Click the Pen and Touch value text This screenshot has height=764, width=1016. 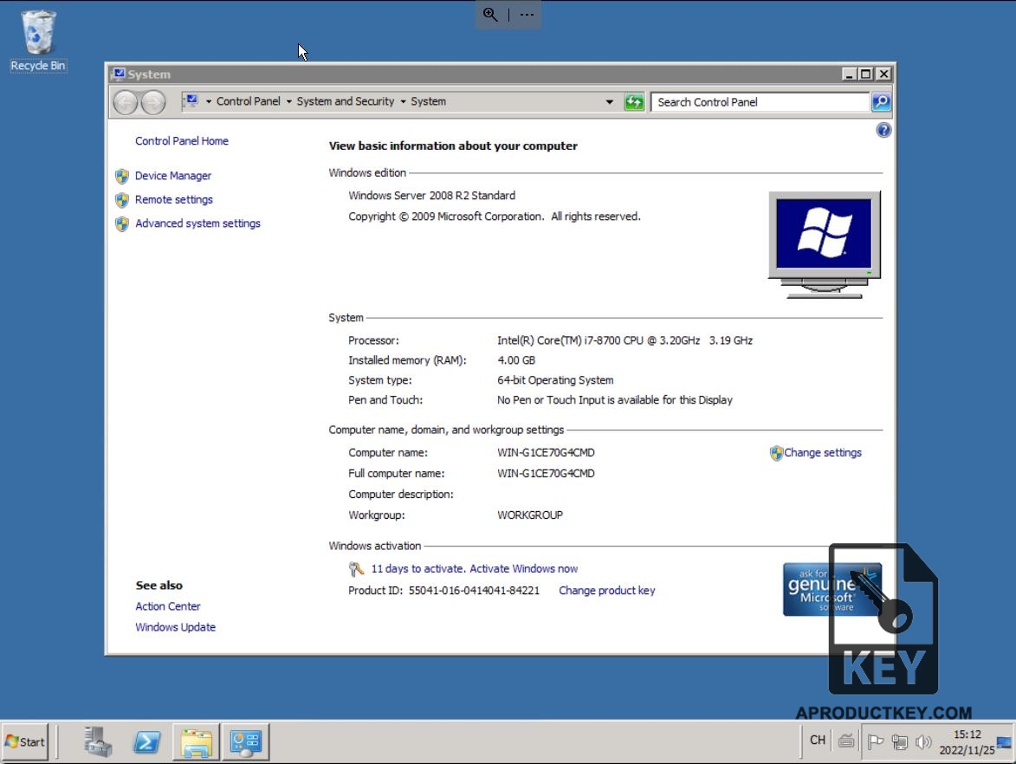[615, 400]
